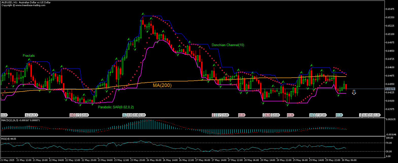The width and height of the screenshot is (398, 163).
Task: Click the 0.65475 level on the price scale
Action: point(391,9)
